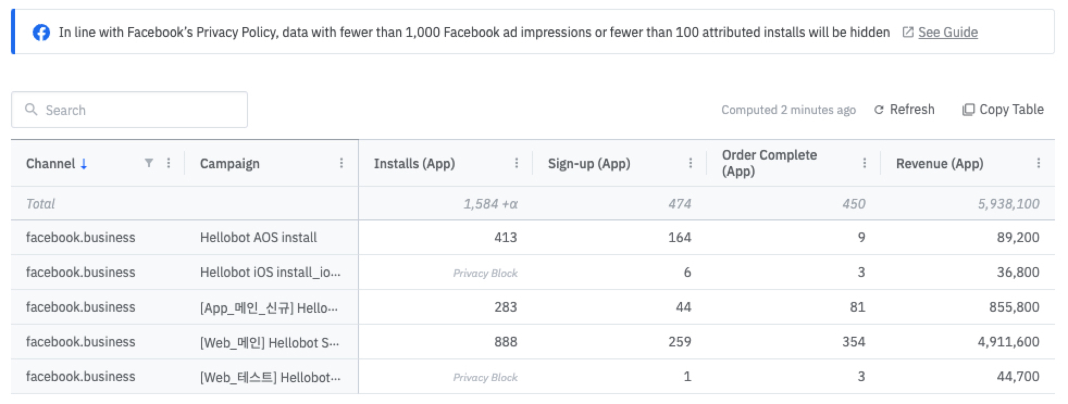The width and height of the screenshot is (1068, 404).
Task: Open Revenue (App) column options menu
Action: pyautogui.click(x=1039, y=163)
